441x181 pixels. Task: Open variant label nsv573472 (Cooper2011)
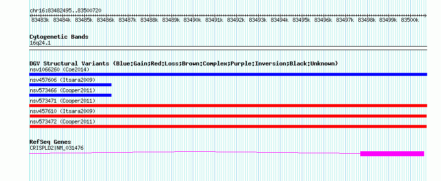(x=62, y=121)
